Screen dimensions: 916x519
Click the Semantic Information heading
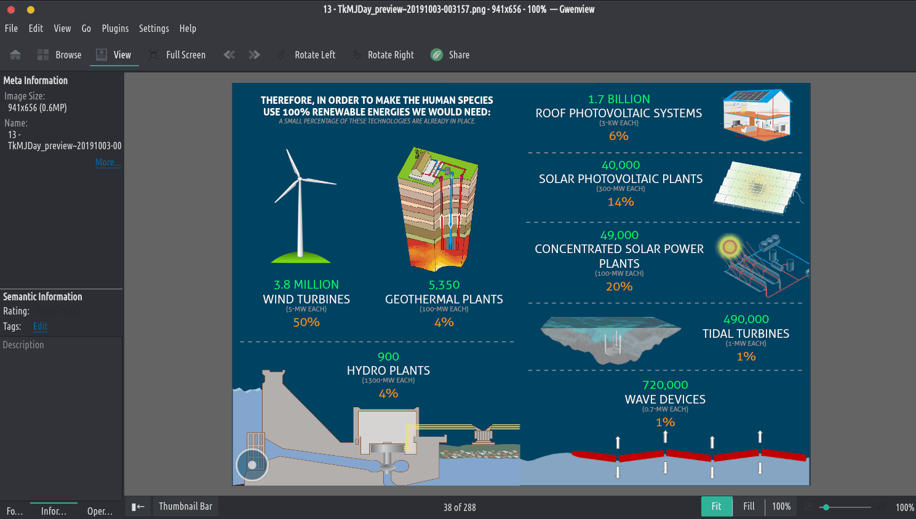[42, 297]
